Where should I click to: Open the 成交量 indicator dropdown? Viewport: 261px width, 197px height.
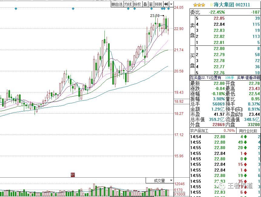coord(171,181)
